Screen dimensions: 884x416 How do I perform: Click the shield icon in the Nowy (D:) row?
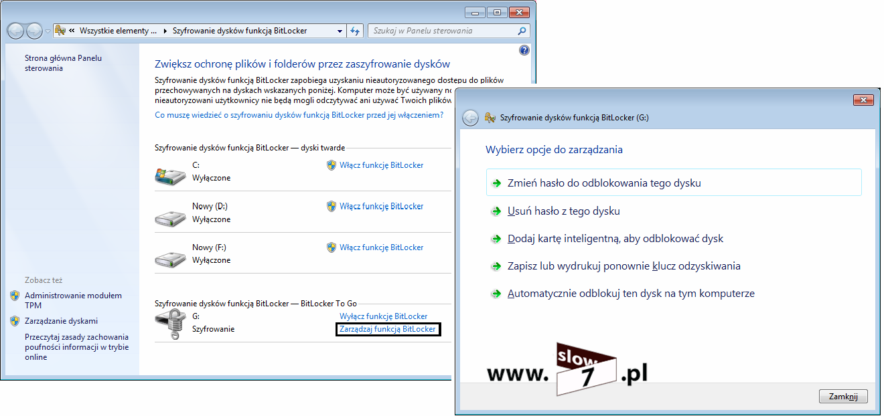(x=331, y=206)
